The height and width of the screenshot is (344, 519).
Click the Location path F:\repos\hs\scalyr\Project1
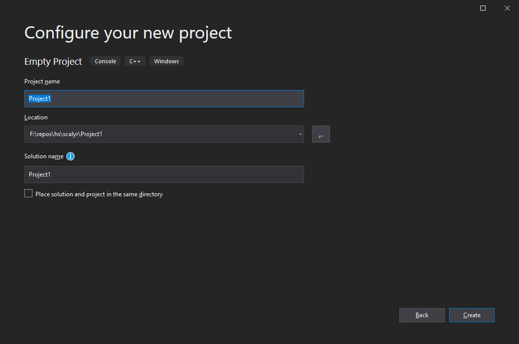pos(66,134)
